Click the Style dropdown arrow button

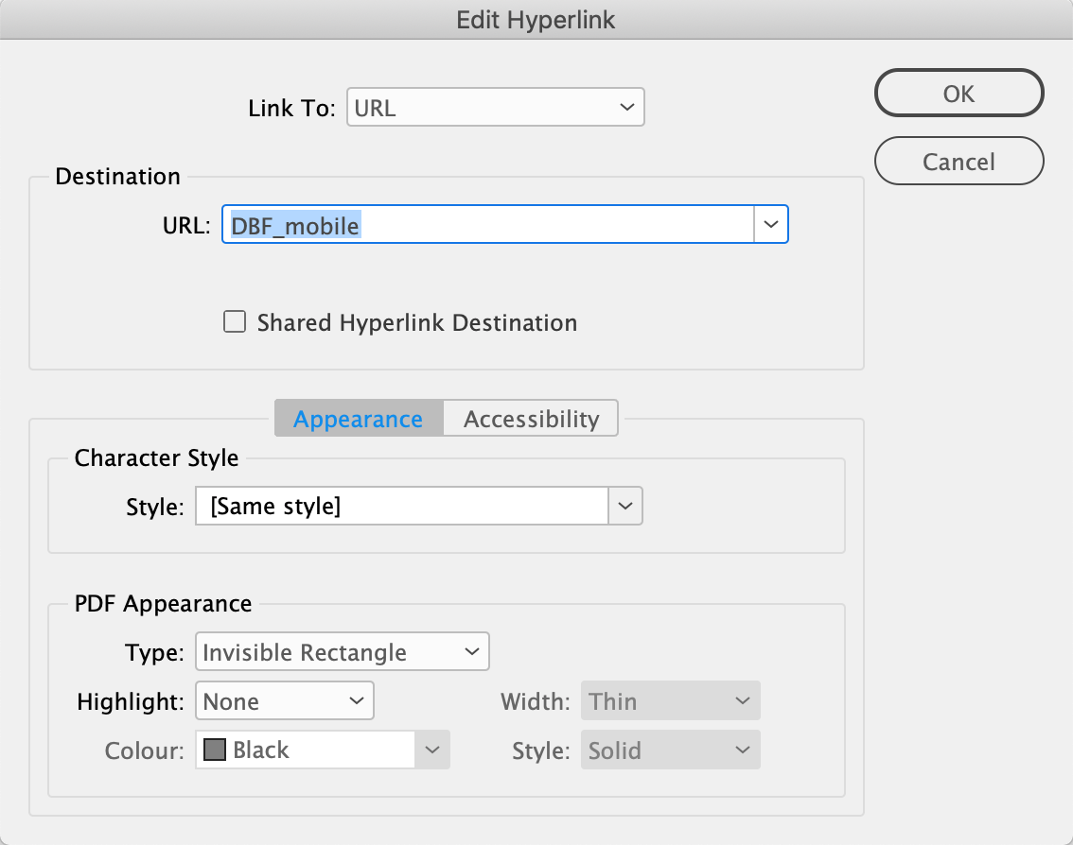(624, 506)
